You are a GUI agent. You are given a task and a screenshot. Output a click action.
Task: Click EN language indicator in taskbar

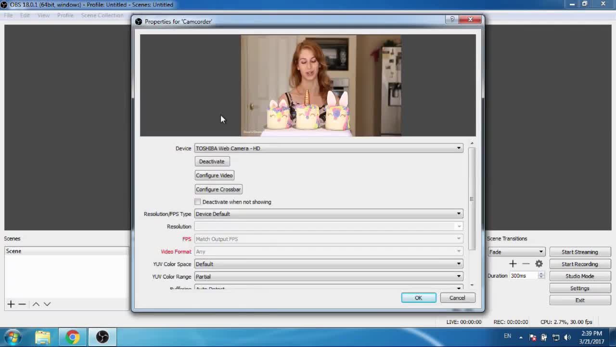click(x=508, y=336)
